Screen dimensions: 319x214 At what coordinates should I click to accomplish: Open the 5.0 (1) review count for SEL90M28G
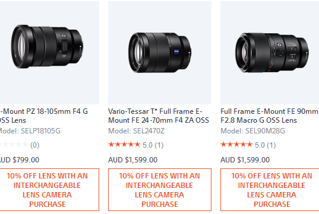(x=266, y=145)
